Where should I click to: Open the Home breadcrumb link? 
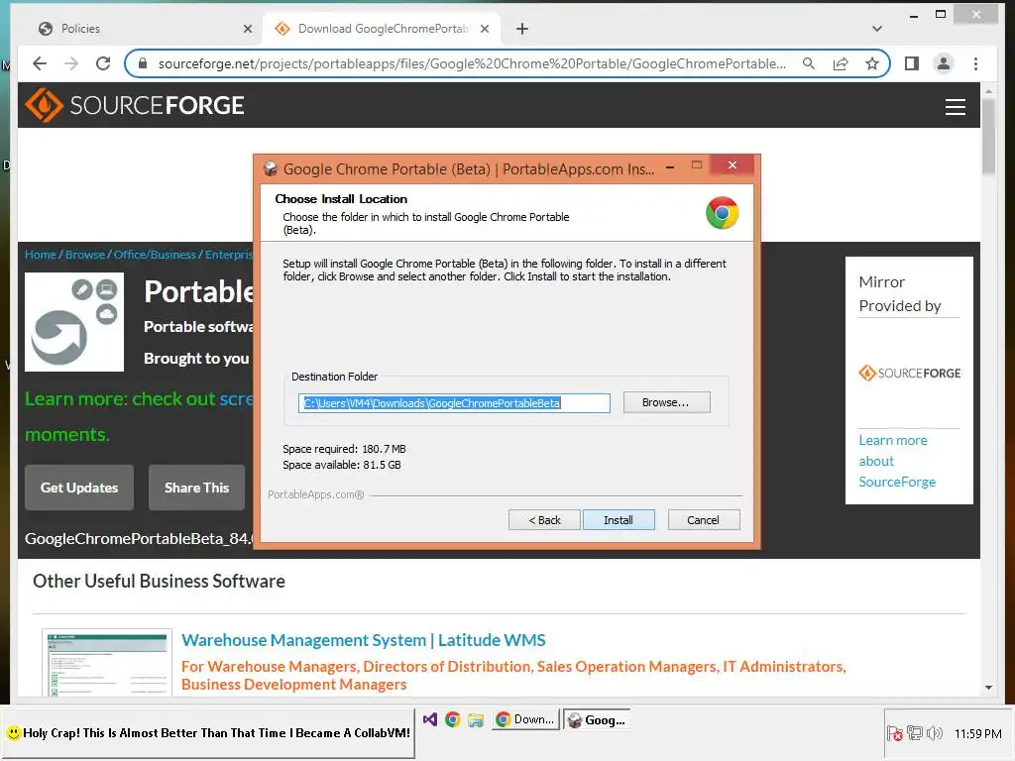tap(40, 255)
